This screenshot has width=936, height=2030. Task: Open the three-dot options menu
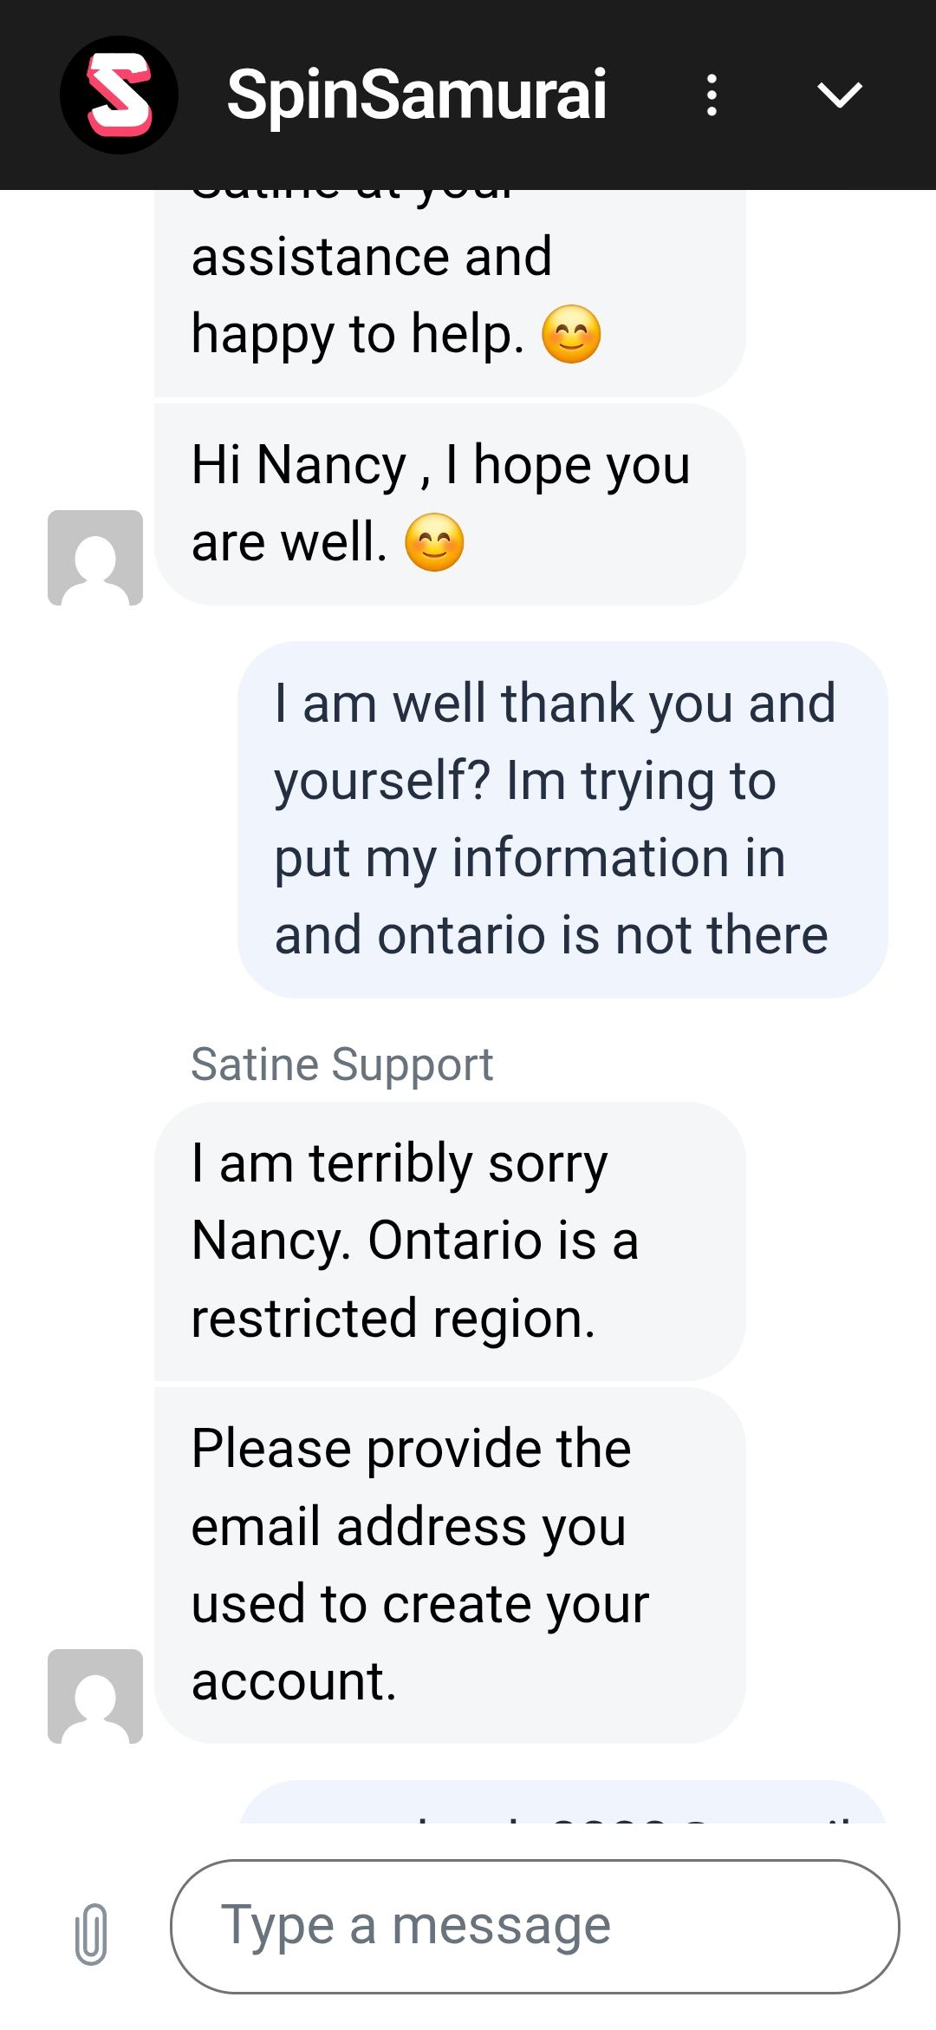[712, 95]
